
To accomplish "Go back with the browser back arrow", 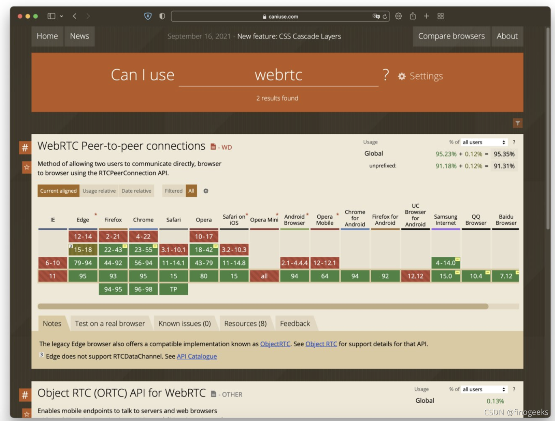I will point(75,16).
